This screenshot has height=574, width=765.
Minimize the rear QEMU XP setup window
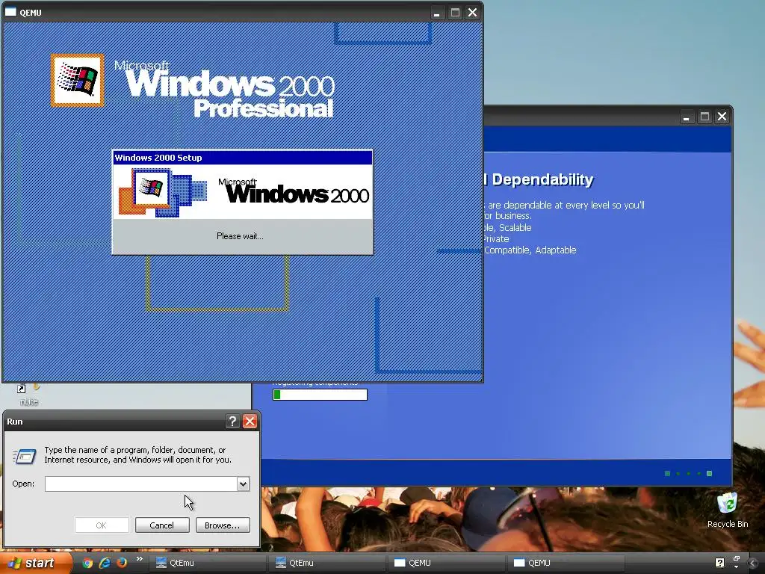(x=686, y=117)
